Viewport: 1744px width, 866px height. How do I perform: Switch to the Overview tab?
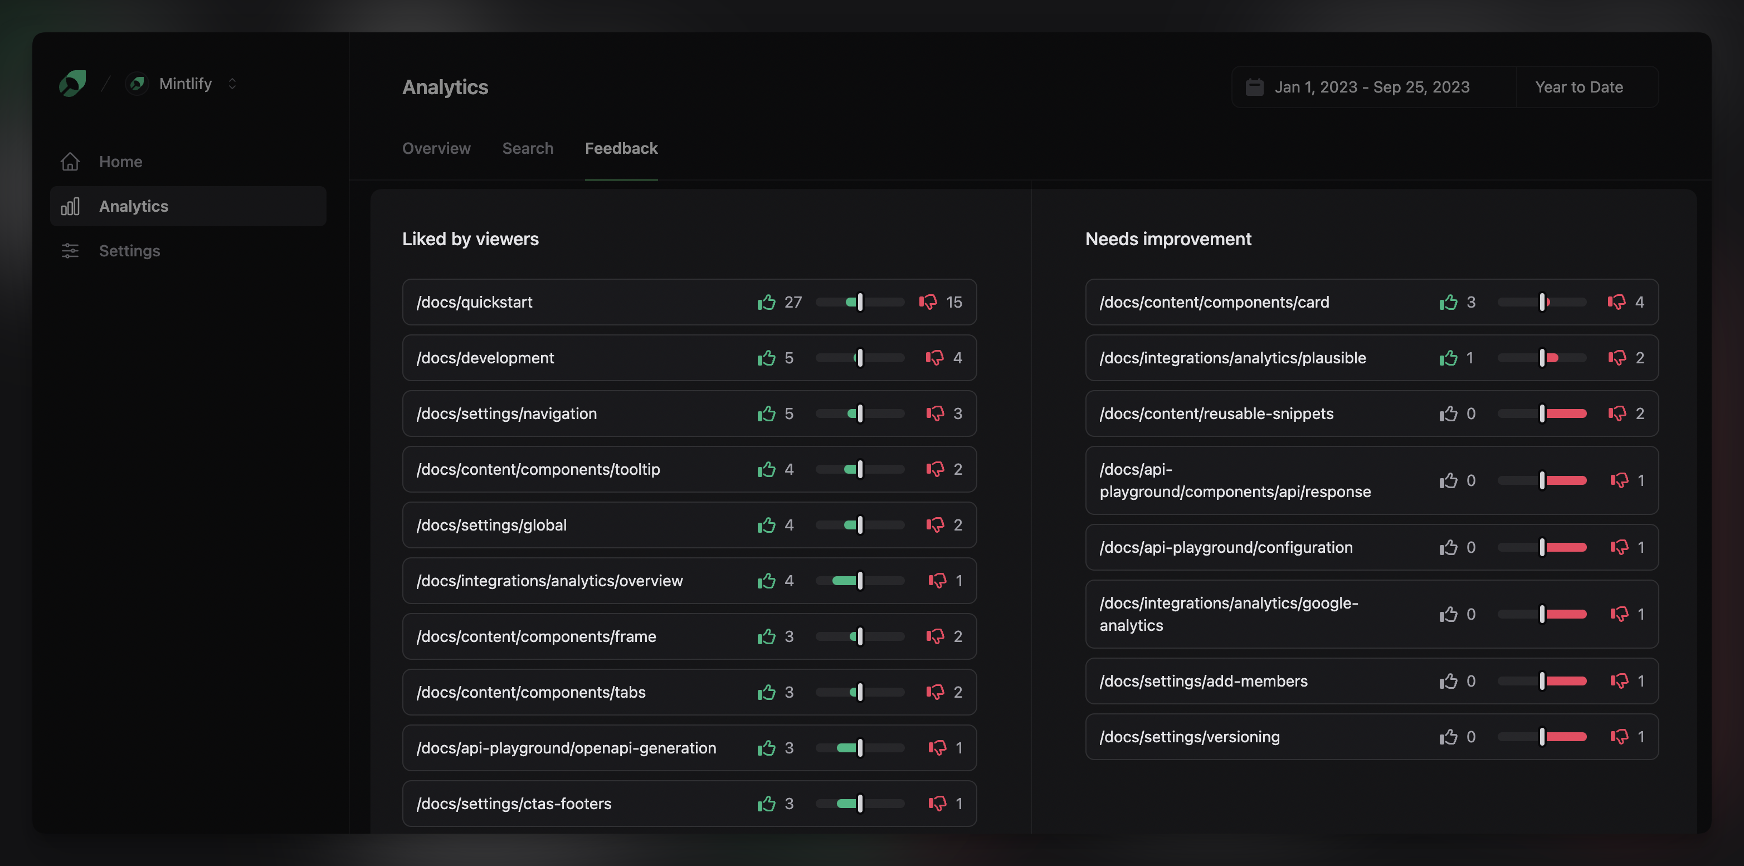click(436, 148)
